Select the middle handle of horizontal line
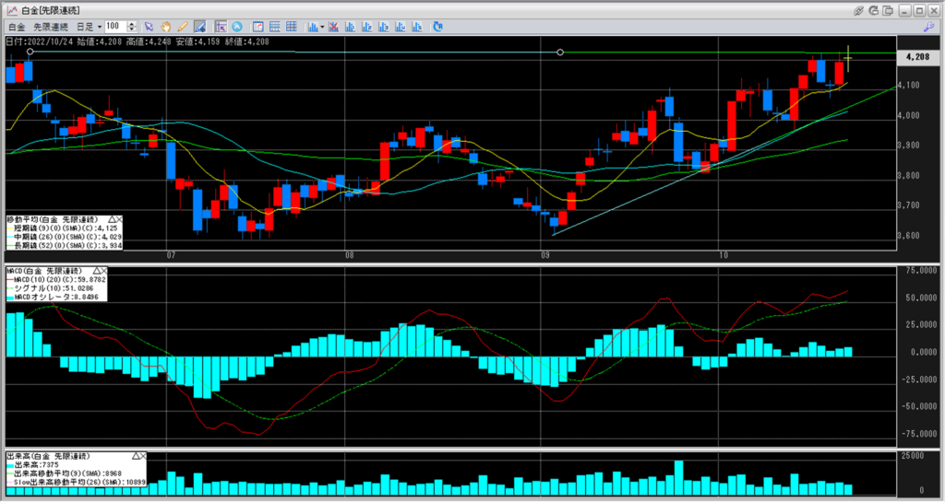 pyautogui.click(x=560, y=53)
